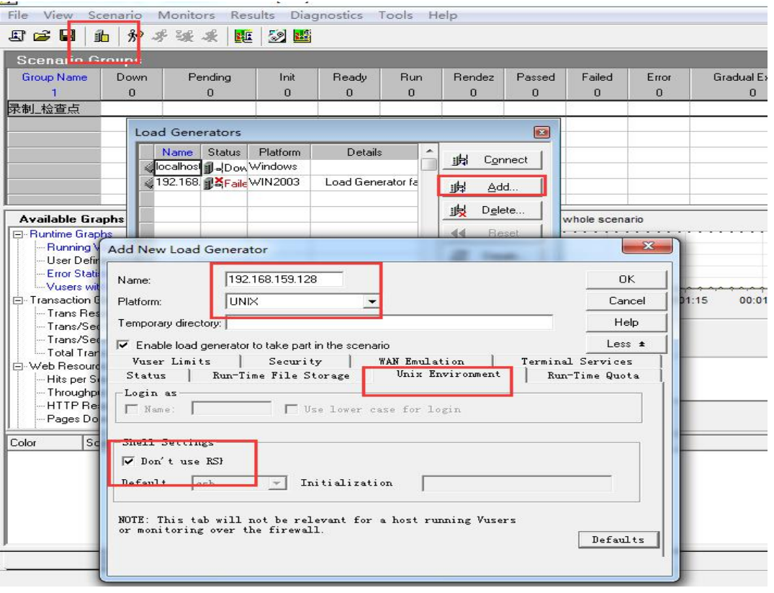Toggle Enable load generator to take part checkbox
The height and width of the screenshot is (593, 774).
point(123,345)
